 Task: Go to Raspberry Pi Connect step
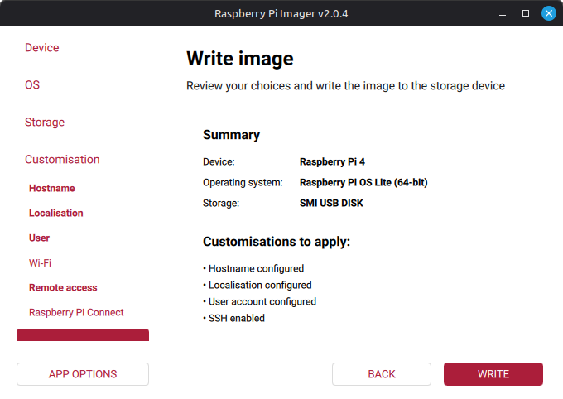point(76,313)
